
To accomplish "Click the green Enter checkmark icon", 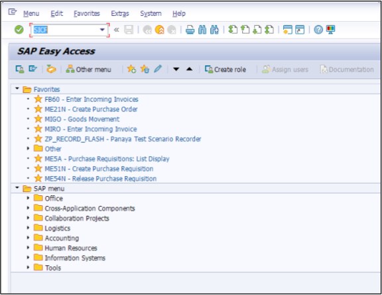I will click(19, 30).
